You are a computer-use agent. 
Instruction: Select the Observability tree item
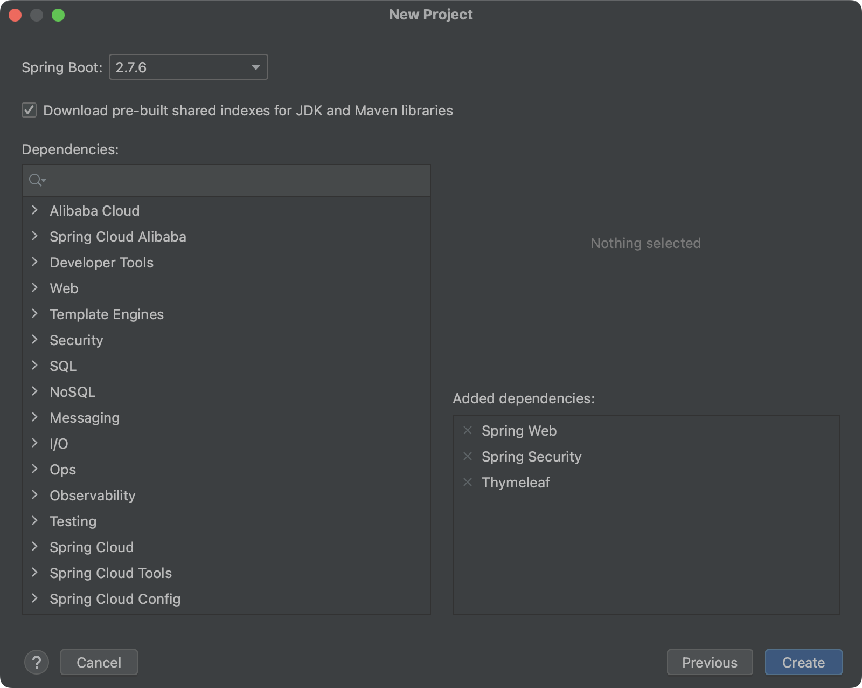coord(93,496)
